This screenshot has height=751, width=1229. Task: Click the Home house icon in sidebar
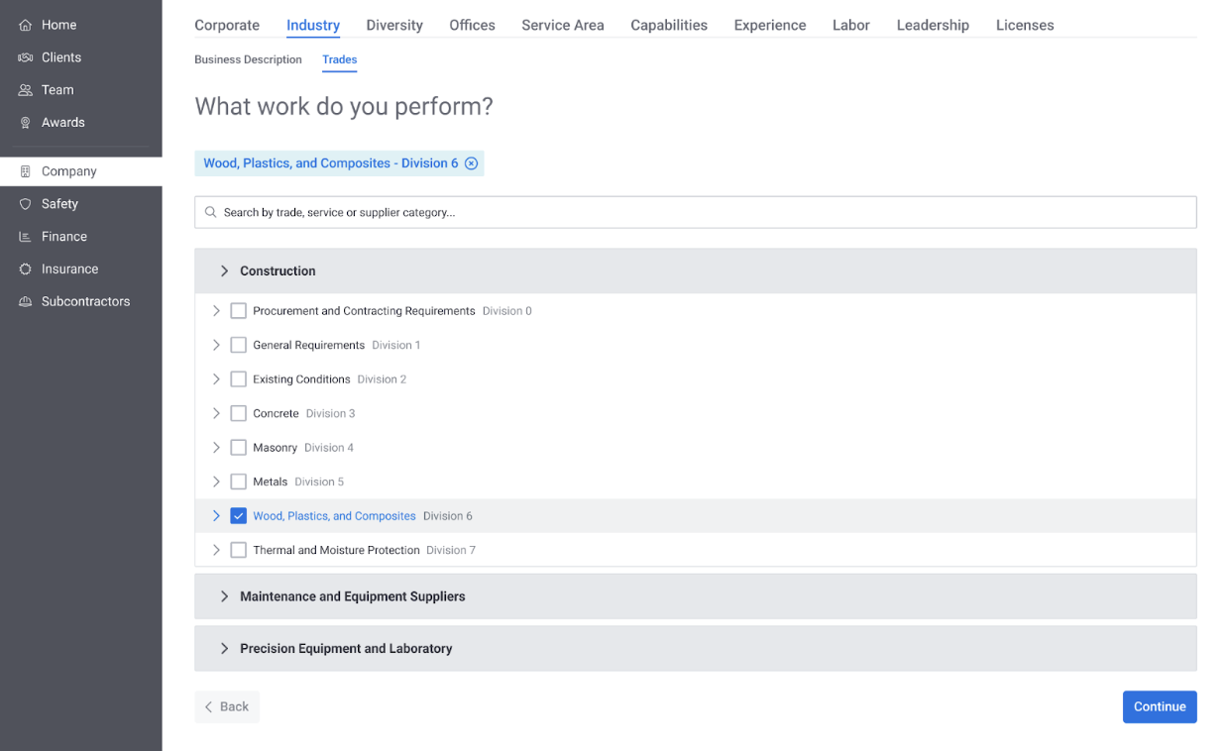26,25
